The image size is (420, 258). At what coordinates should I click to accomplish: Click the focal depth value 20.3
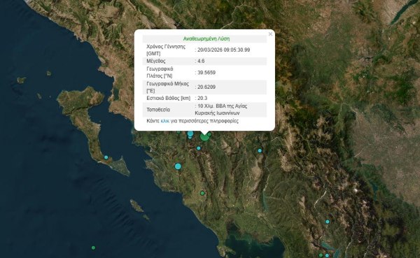pyautogui.click(x=202, y=98)
